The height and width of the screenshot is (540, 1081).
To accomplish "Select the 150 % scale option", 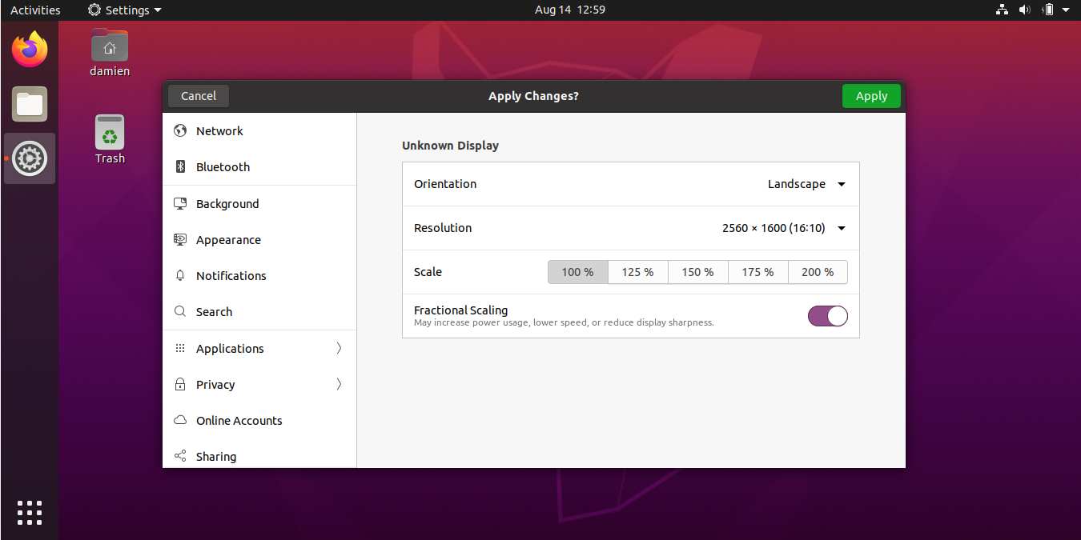I will click(697, 272).
